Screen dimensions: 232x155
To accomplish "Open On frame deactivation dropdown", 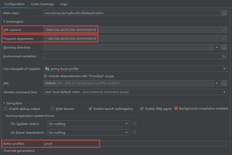I will (88, 133).
